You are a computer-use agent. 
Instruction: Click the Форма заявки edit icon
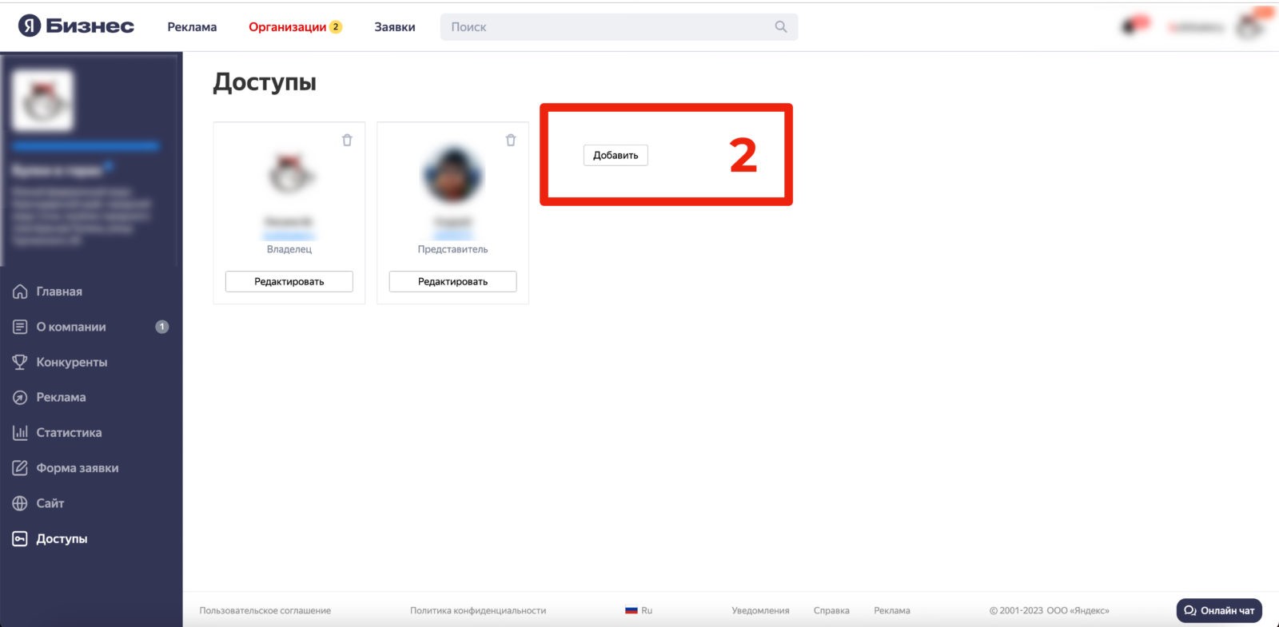click(x=20, y=468)
